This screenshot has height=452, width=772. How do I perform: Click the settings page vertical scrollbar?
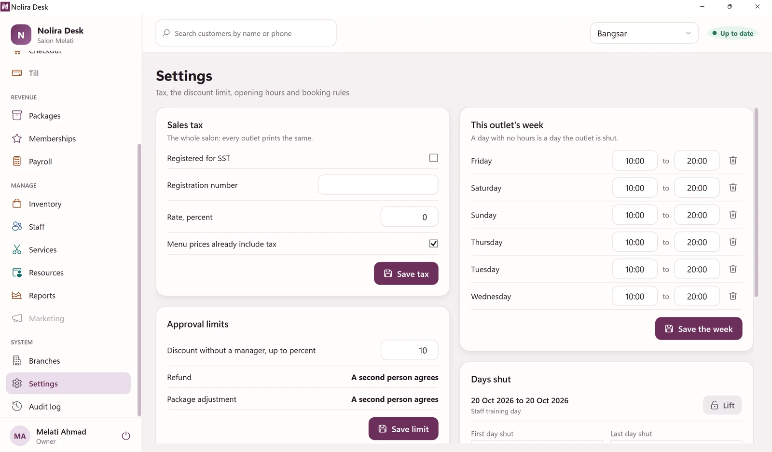(x=757, y=203)
